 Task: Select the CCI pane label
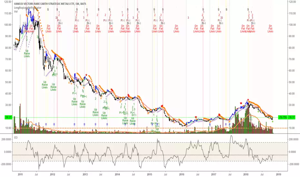(x=16, y=137)
